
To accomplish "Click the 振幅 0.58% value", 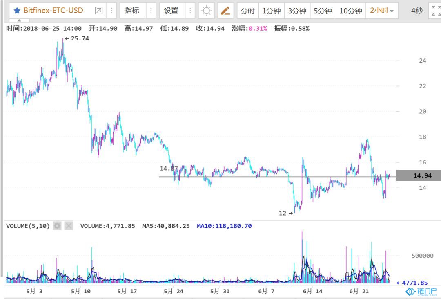I will click(x=292, y=29).
